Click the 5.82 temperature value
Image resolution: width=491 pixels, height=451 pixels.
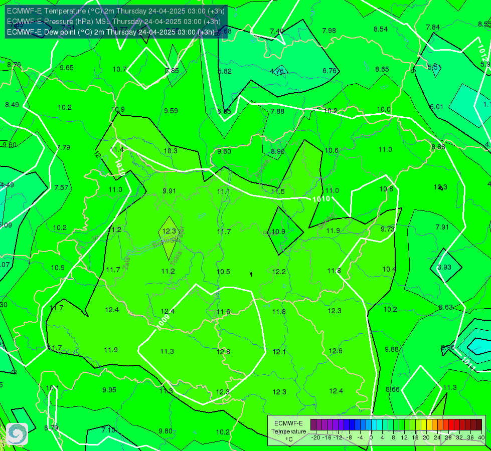[225, 71]
